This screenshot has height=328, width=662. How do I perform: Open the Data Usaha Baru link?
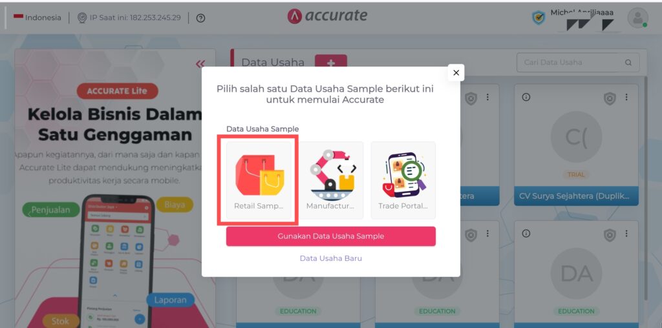pos(330,258)
